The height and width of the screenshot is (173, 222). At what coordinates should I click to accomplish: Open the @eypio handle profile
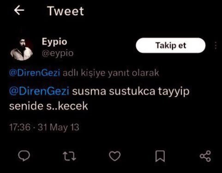pyautogui.click(x=58, y=54)
